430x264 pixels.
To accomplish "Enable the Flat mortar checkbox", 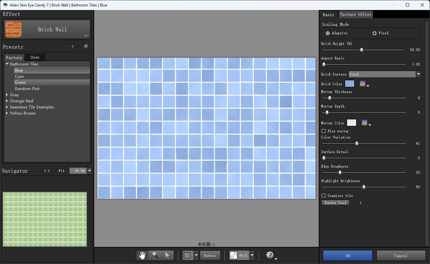I will [x=324, y=131].
